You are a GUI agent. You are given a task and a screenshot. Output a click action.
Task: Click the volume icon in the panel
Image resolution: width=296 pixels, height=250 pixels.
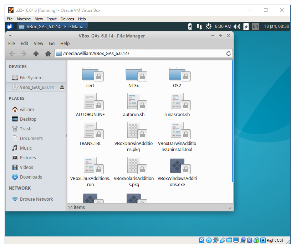tap(237, 26)
